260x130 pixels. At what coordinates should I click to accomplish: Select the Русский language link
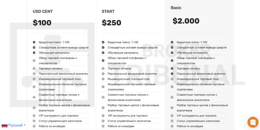point(15,125)
